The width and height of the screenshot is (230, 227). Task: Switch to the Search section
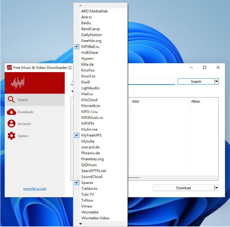point(35,100)
